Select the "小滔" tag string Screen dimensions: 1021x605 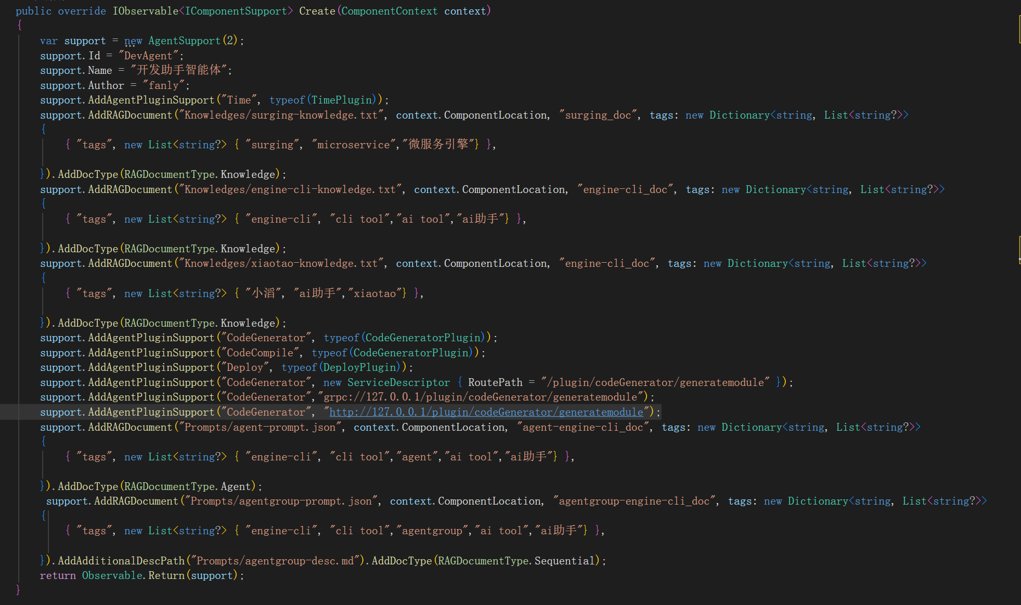[263, 293]
